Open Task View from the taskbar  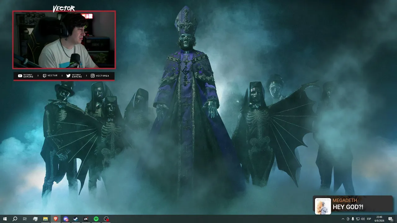[x=25, y=219]
